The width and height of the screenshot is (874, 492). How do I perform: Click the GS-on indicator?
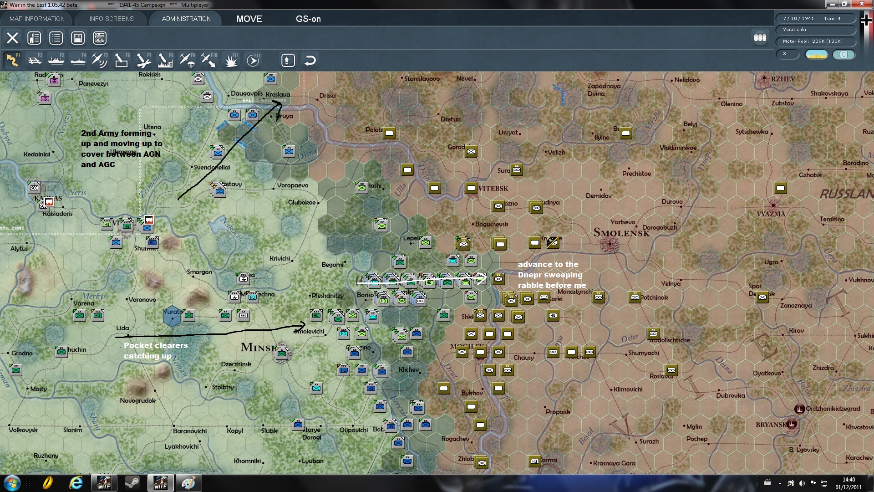308,19
